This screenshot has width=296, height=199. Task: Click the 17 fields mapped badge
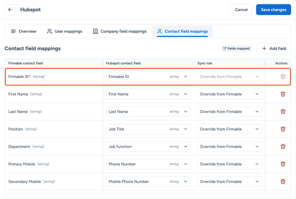coord(236,48)
